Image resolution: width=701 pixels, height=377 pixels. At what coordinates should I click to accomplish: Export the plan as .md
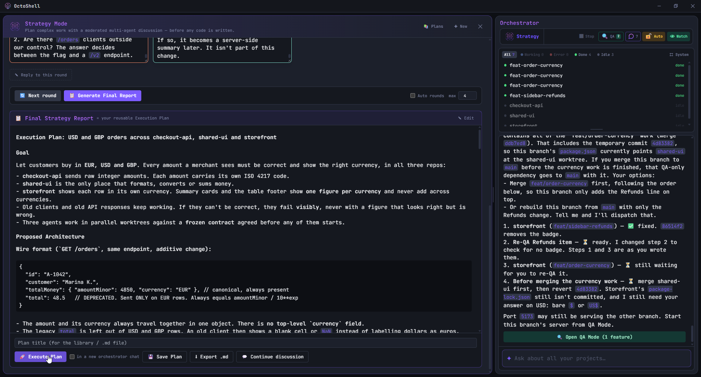point(212,357)
